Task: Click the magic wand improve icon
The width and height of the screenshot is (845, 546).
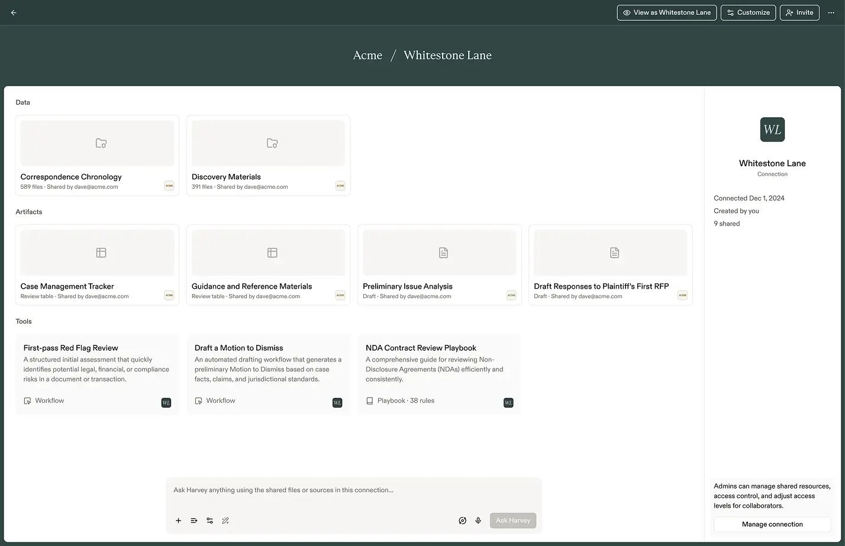Action: pyautogui.click(x=225, y=521)
